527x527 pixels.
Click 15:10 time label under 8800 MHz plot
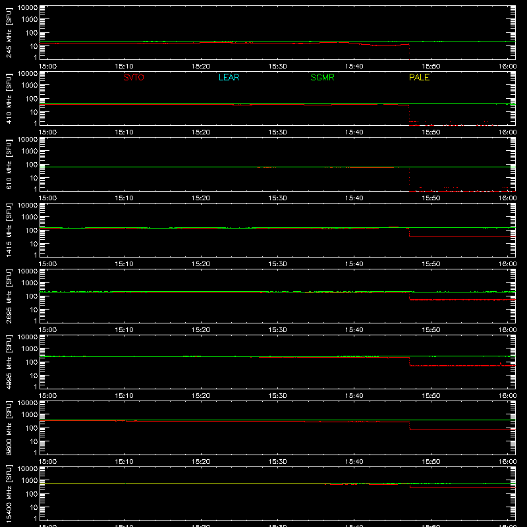[x=124, y=462]
